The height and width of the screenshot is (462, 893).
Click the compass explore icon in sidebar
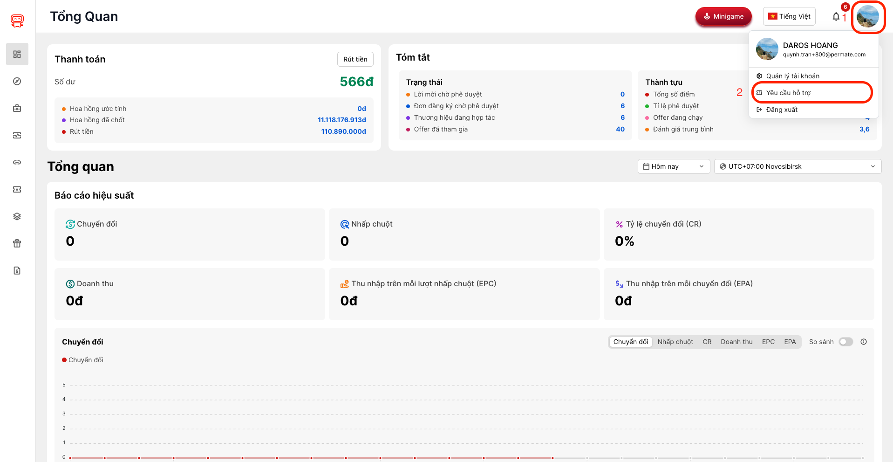point(17,81)
